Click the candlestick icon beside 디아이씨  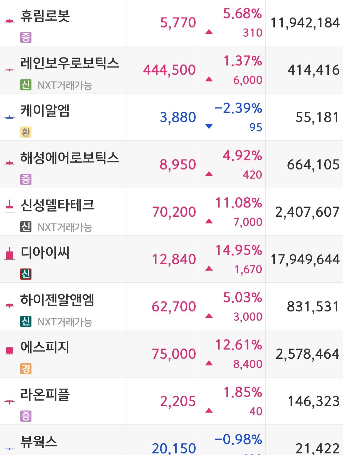tap(10, 254)
